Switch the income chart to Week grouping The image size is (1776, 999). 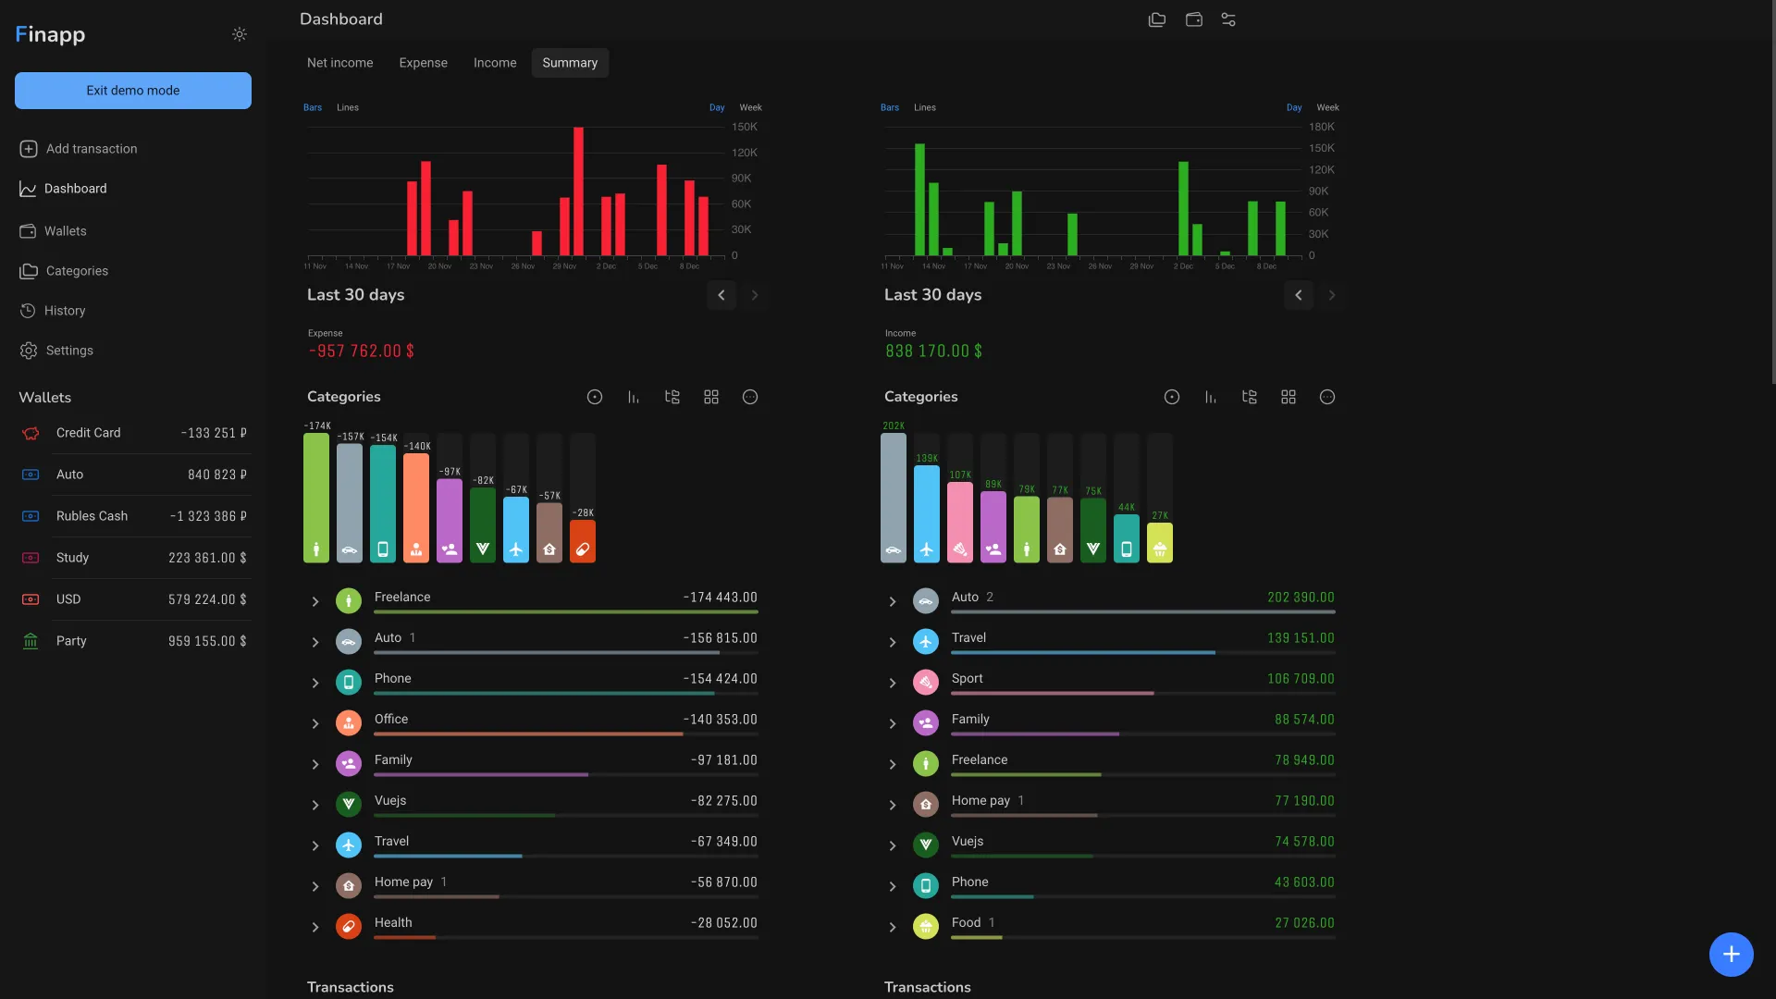[x=1327, y=107]
